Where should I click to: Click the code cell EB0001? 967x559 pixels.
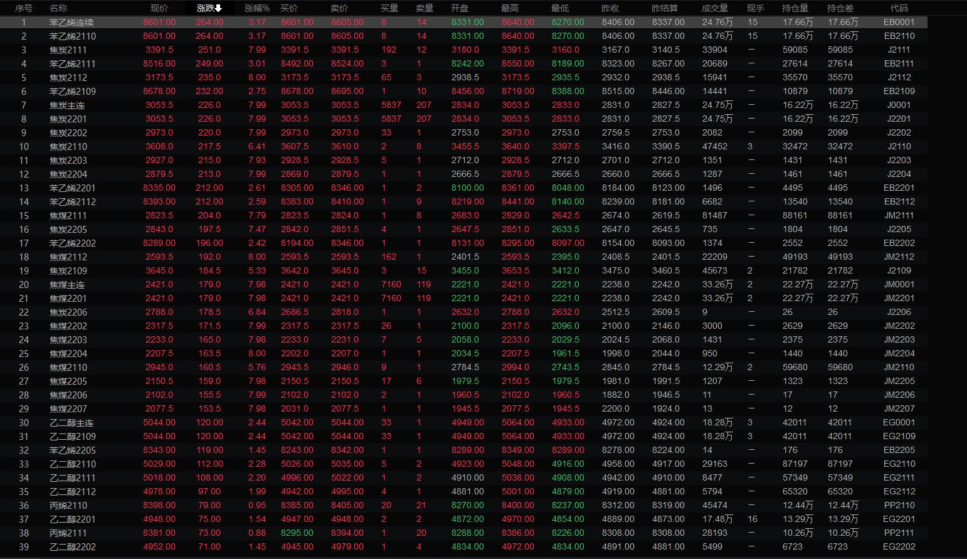(x=899, y=22)
